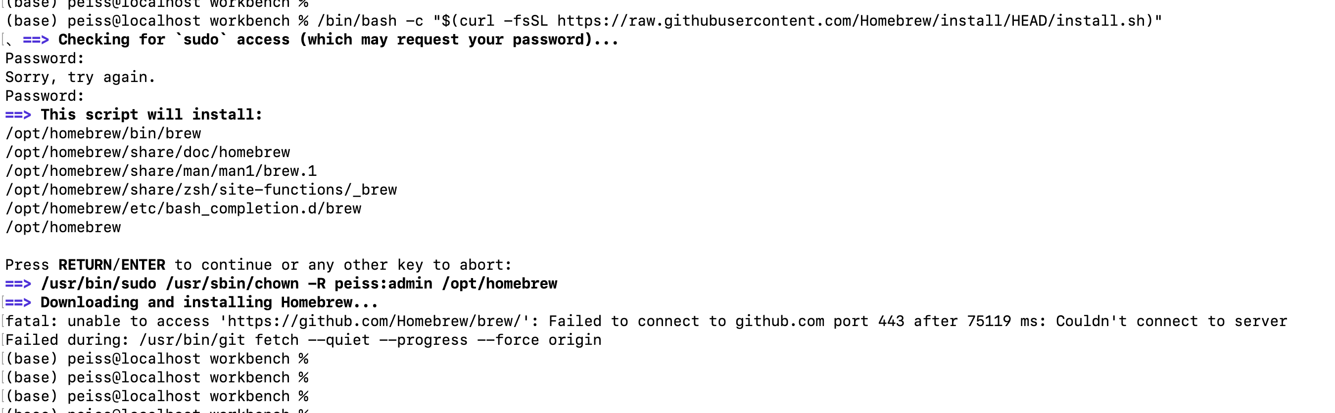Click the last fully visible workbench % prompt
Screen dimensions: 1335x413
click(x=157, y=396)
